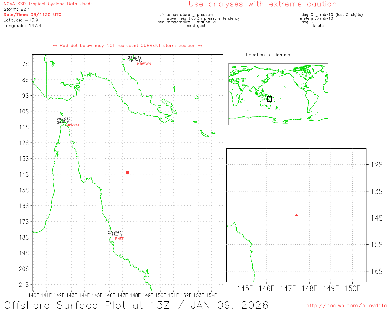The width and height of the screenshot is (387, 309).
Task: Click the 'Storm: 92P' label
Action: click(x=16, y=9)
